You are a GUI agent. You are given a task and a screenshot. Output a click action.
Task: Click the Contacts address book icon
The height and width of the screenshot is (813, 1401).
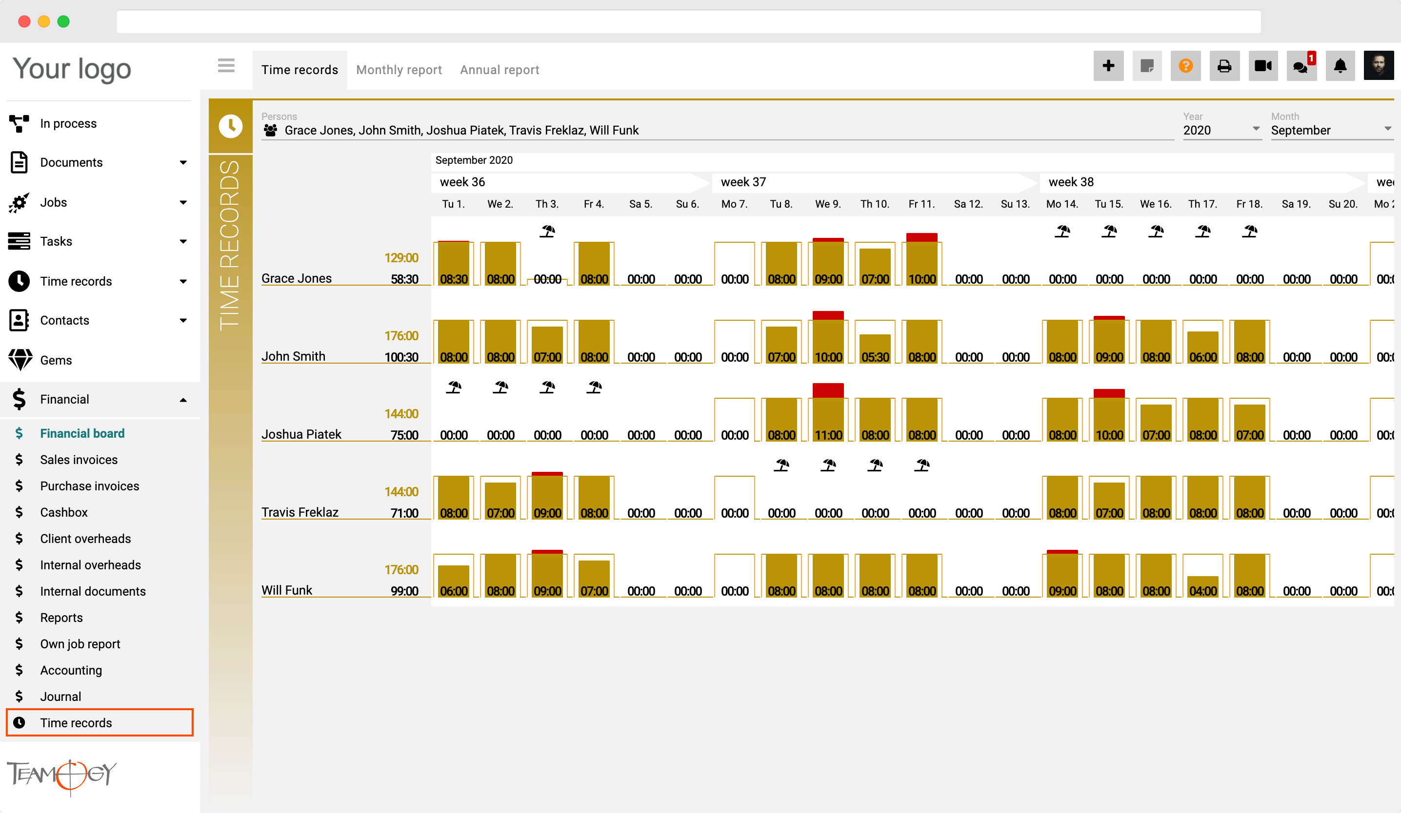tap(19, 320)
